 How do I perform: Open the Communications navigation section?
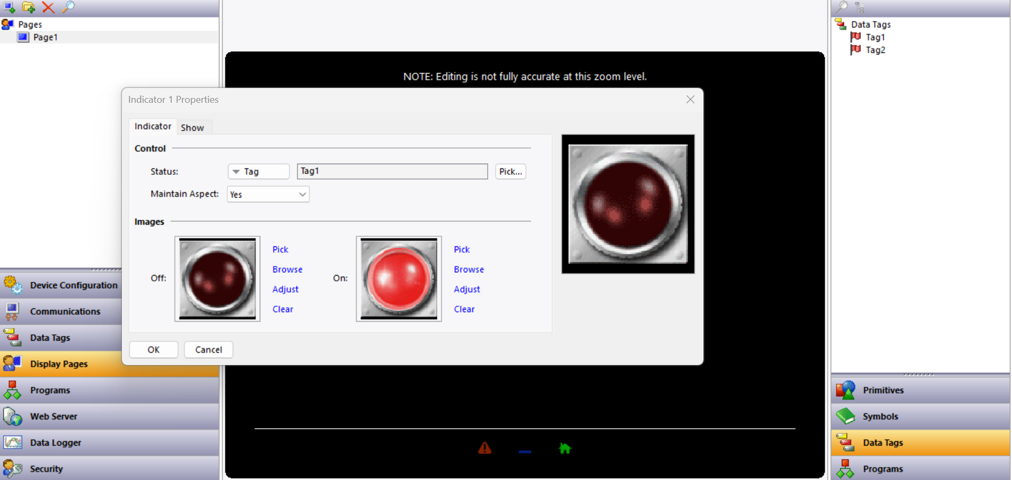point(65,312)
